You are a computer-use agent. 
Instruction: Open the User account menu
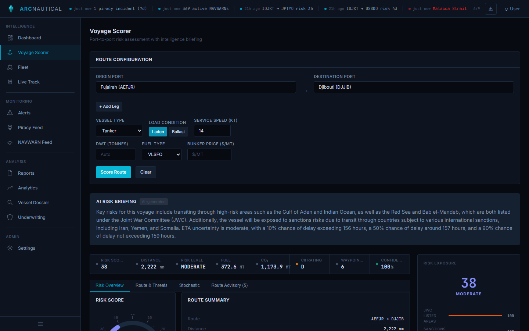(x=512, y=9)
